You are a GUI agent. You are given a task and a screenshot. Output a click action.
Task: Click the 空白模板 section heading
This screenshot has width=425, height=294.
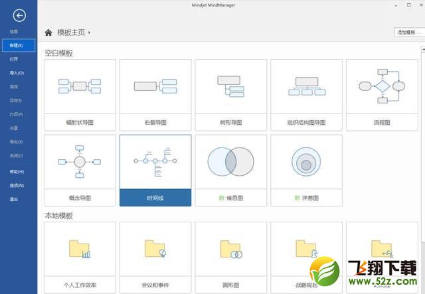(59, 53)
